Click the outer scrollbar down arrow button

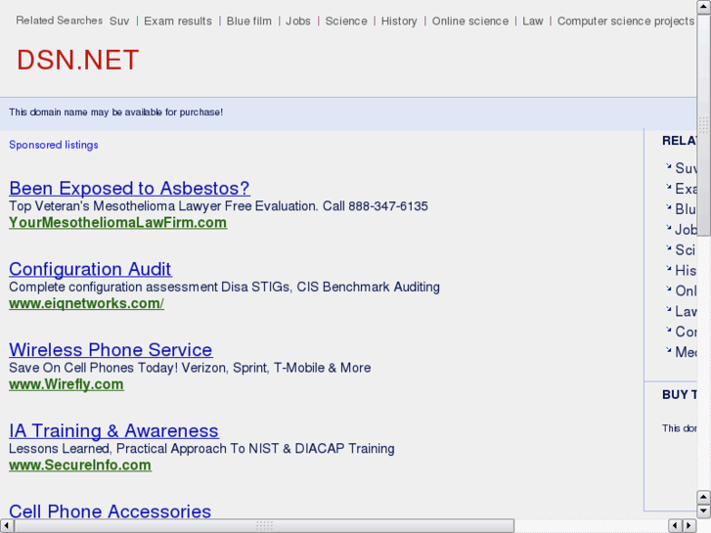[703, 511]
